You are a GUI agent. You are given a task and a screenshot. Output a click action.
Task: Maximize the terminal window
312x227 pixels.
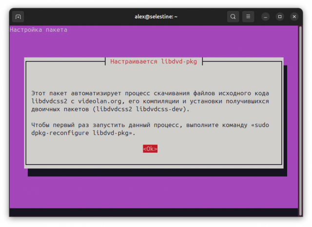coord(280,17)
